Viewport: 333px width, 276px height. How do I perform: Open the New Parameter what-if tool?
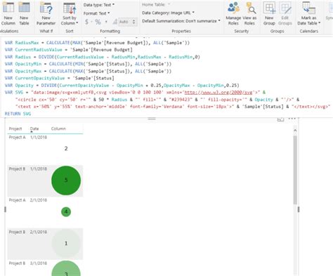point(46,13)
